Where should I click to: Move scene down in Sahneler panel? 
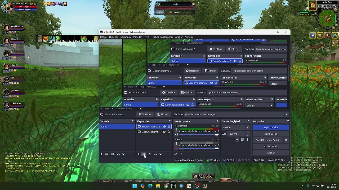[123, 154]
